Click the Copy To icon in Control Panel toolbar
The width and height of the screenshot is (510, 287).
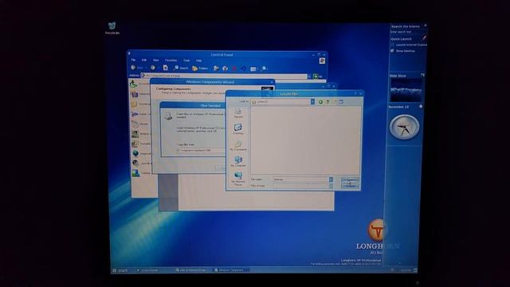225,68
